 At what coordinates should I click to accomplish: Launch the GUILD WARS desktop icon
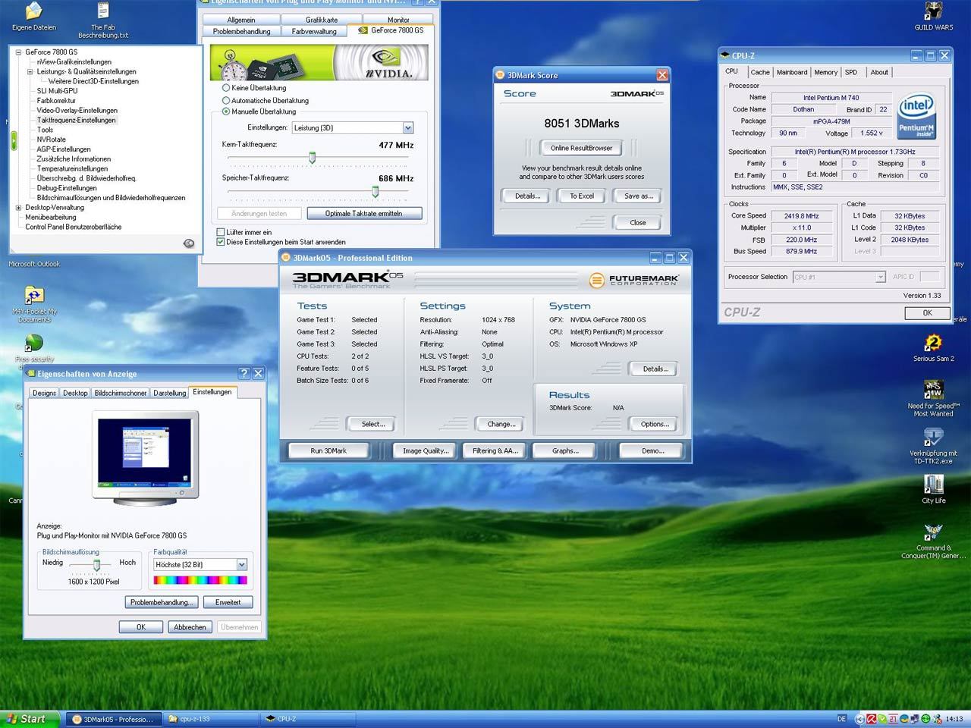pyautogui.click(x=933, y=11)
